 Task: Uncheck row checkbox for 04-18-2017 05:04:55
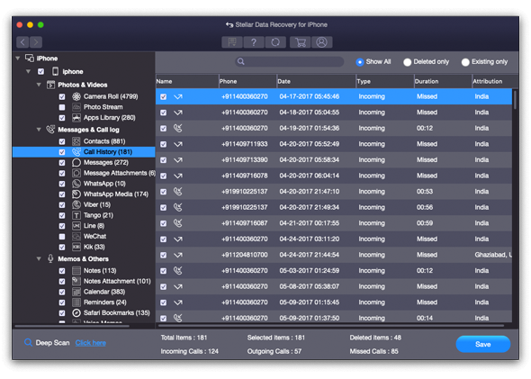tap(164, 113)
